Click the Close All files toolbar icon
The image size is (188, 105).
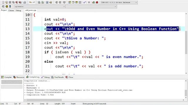point(20,2)
